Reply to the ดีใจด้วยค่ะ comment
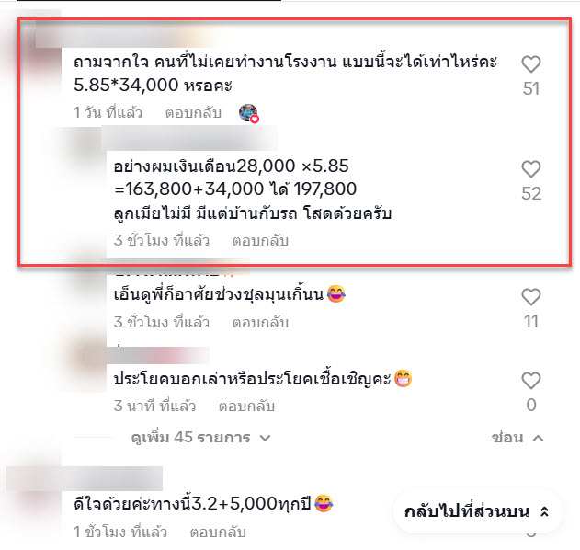This screenshot has width=580, height=550. (x=218, y=532)
